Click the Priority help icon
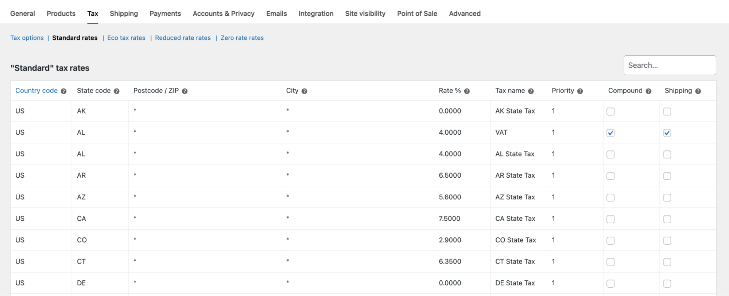This screenshot has height=296, width=729. (x=580, y=91)
